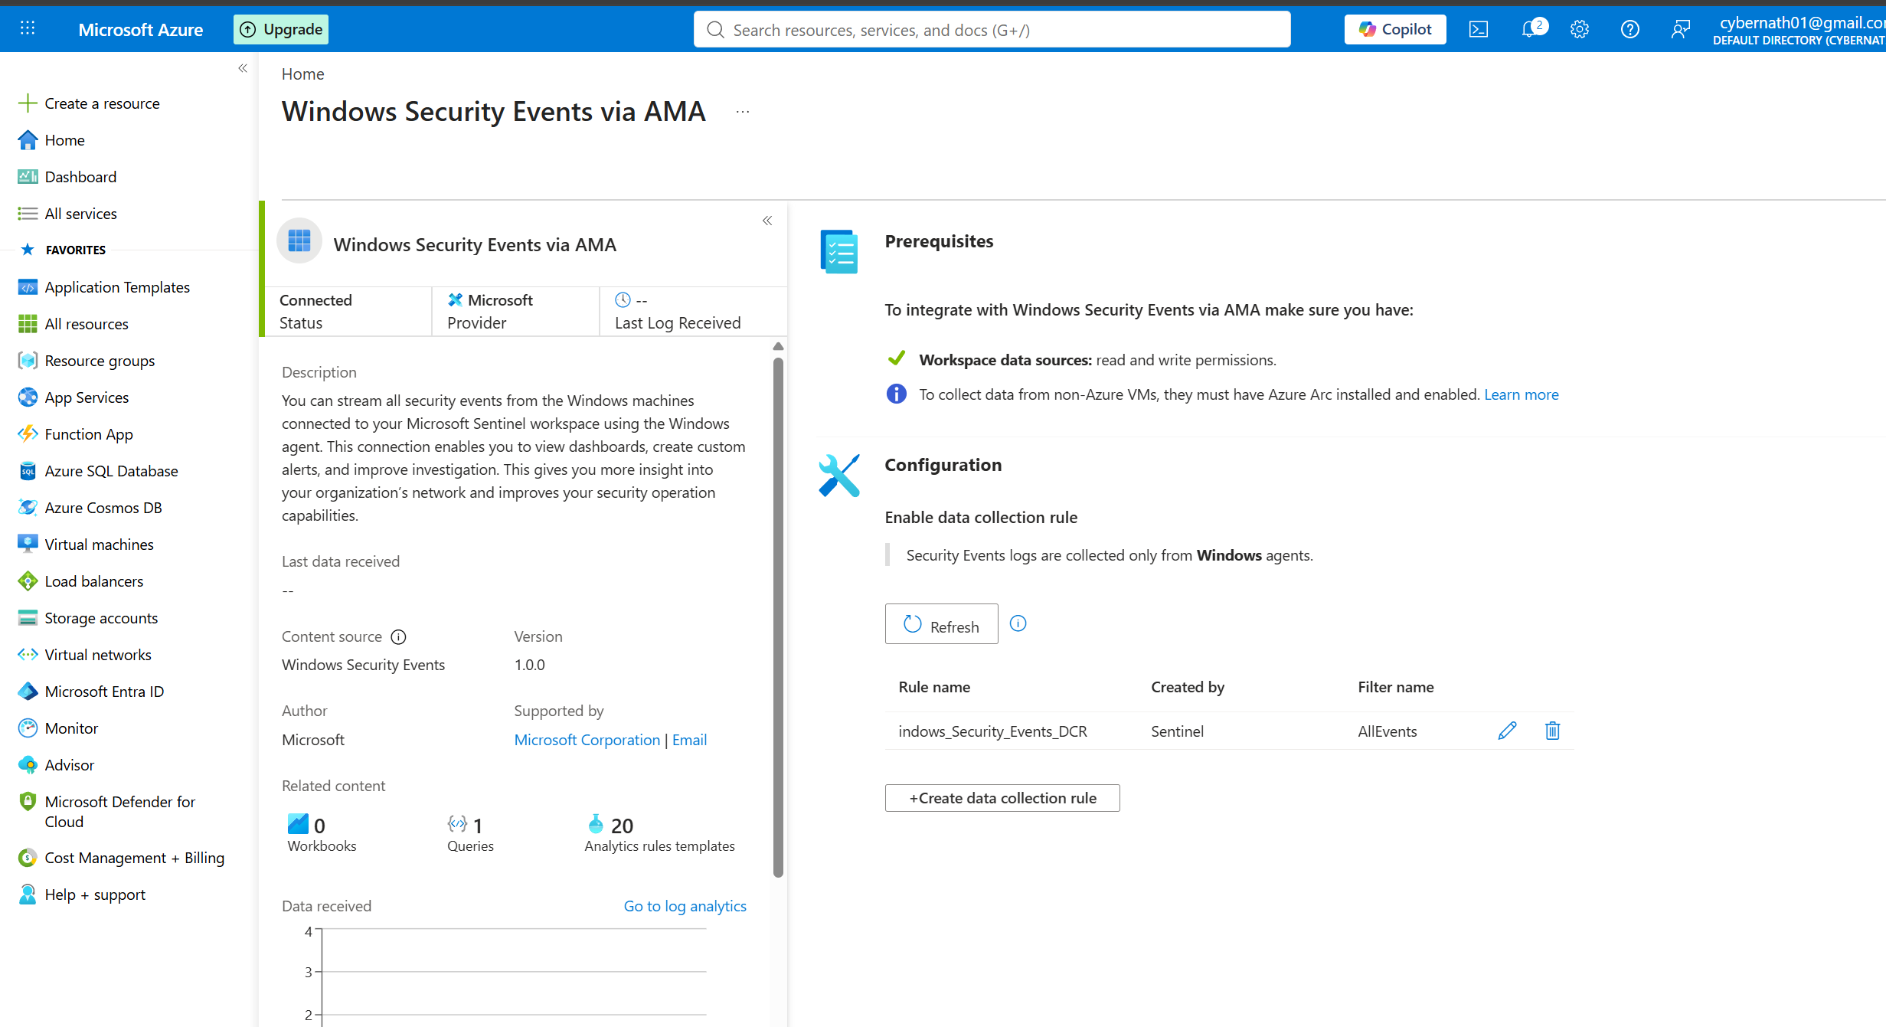1886x1027 pixels.
Task: Focus the search resources input field
Action: click(992, 29)
